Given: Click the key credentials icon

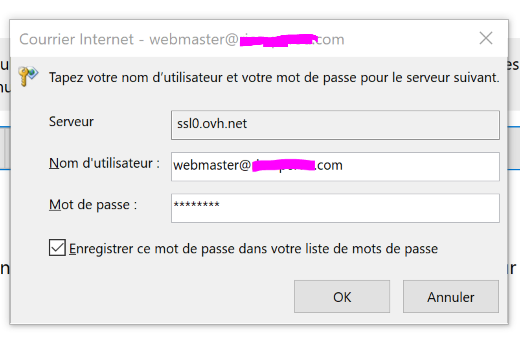Looking at the screenshot, I should point(28,76).
